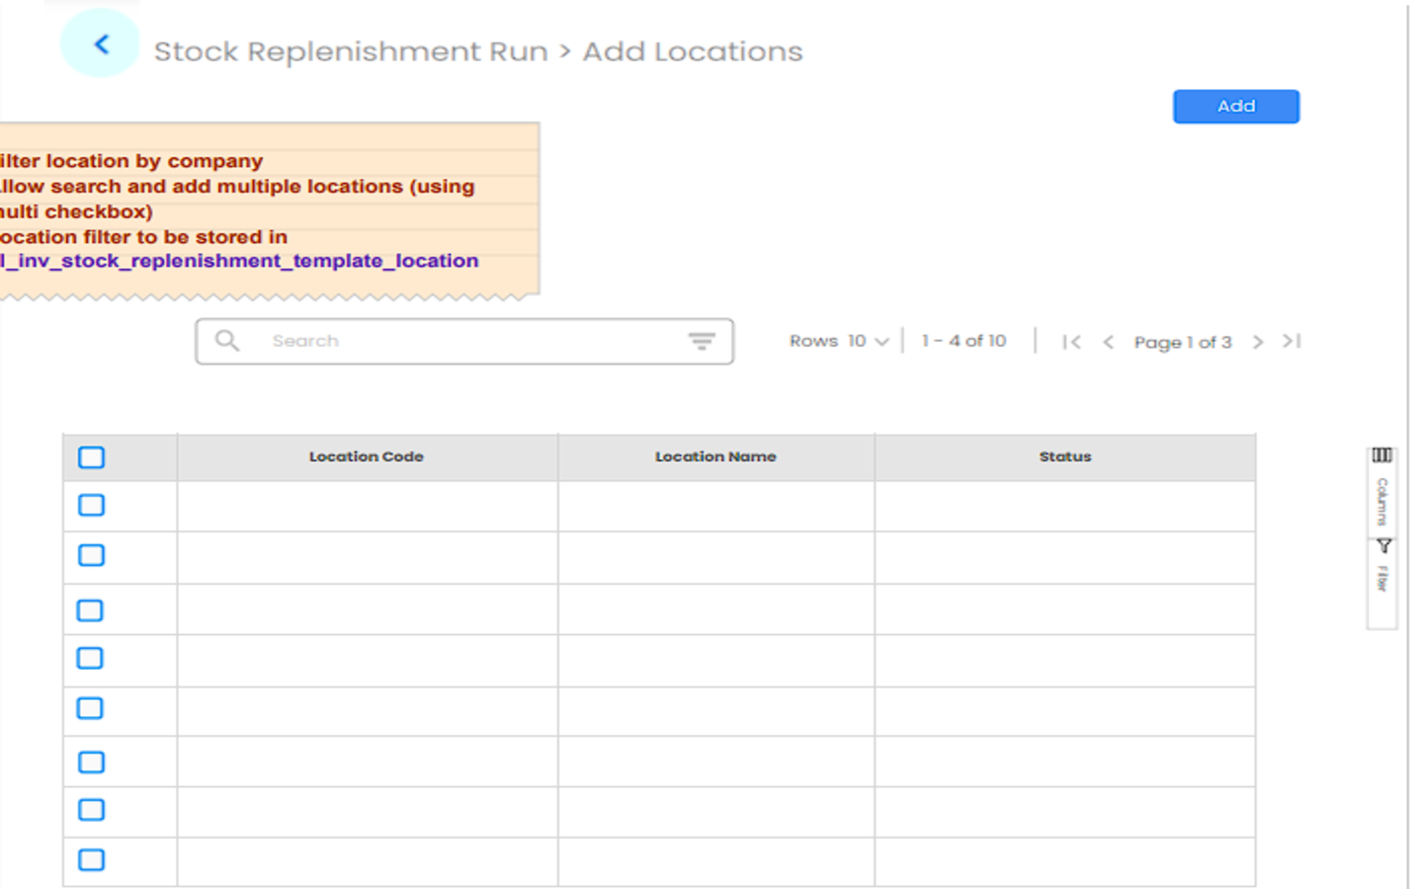Toggle the select-all header checkbox
Image resolution: width=1423 pixels, height=889 pixels.
(x=91, y=457)
